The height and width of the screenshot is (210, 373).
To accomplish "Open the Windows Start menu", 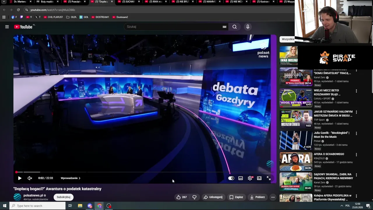I will coord(4,206).
